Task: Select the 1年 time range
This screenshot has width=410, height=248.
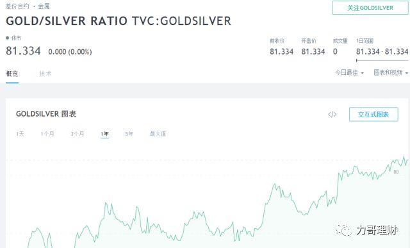Action: 104,134
